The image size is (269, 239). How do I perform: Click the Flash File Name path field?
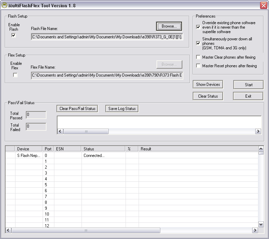[107, 37]
